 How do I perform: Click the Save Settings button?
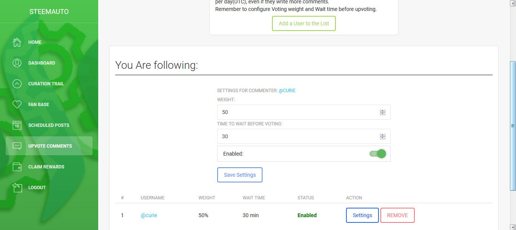point(240,175)
